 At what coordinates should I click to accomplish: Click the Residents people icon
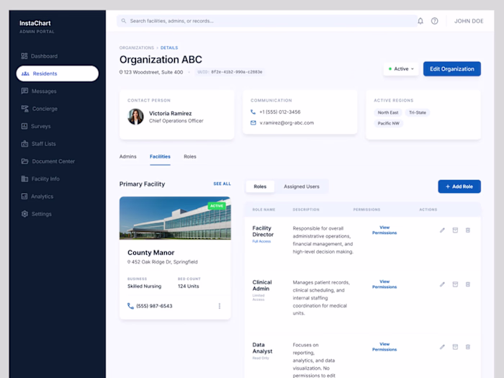25,73
